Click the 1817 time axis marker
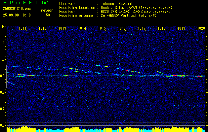The height and width of the screenshot is (132, 208). [x=142, y=28]
